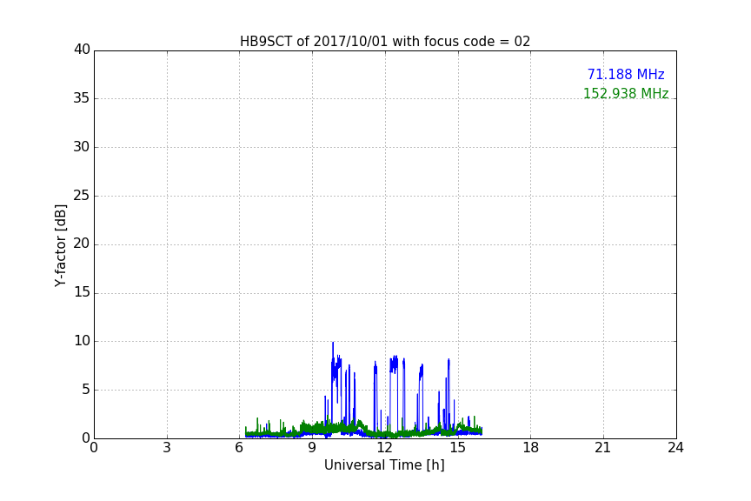The height and width of the screenshot is (501, 751).
Task: Click x-axis tick label 9
Action: 312,448
